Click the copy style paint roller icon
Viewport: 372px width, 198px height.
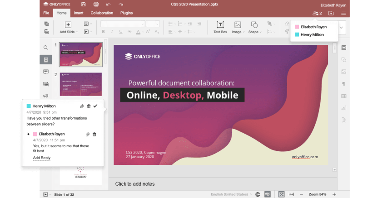click(287, 32)
